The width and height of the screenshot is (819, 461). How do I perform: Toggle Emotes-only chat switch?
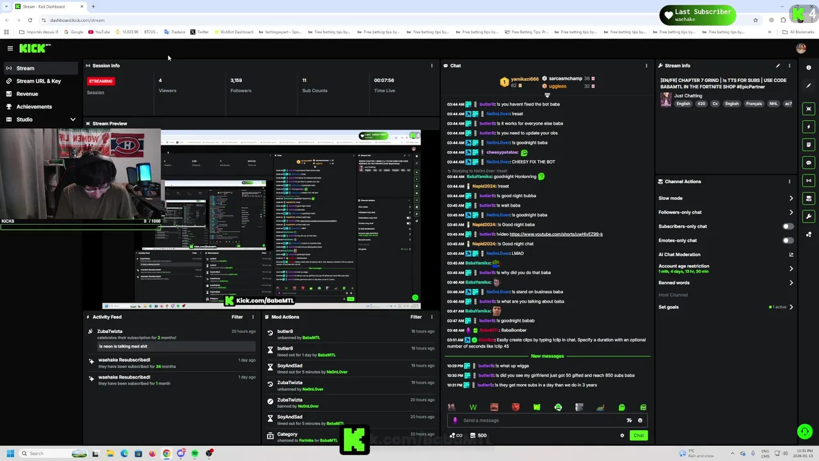pos(788,240)
